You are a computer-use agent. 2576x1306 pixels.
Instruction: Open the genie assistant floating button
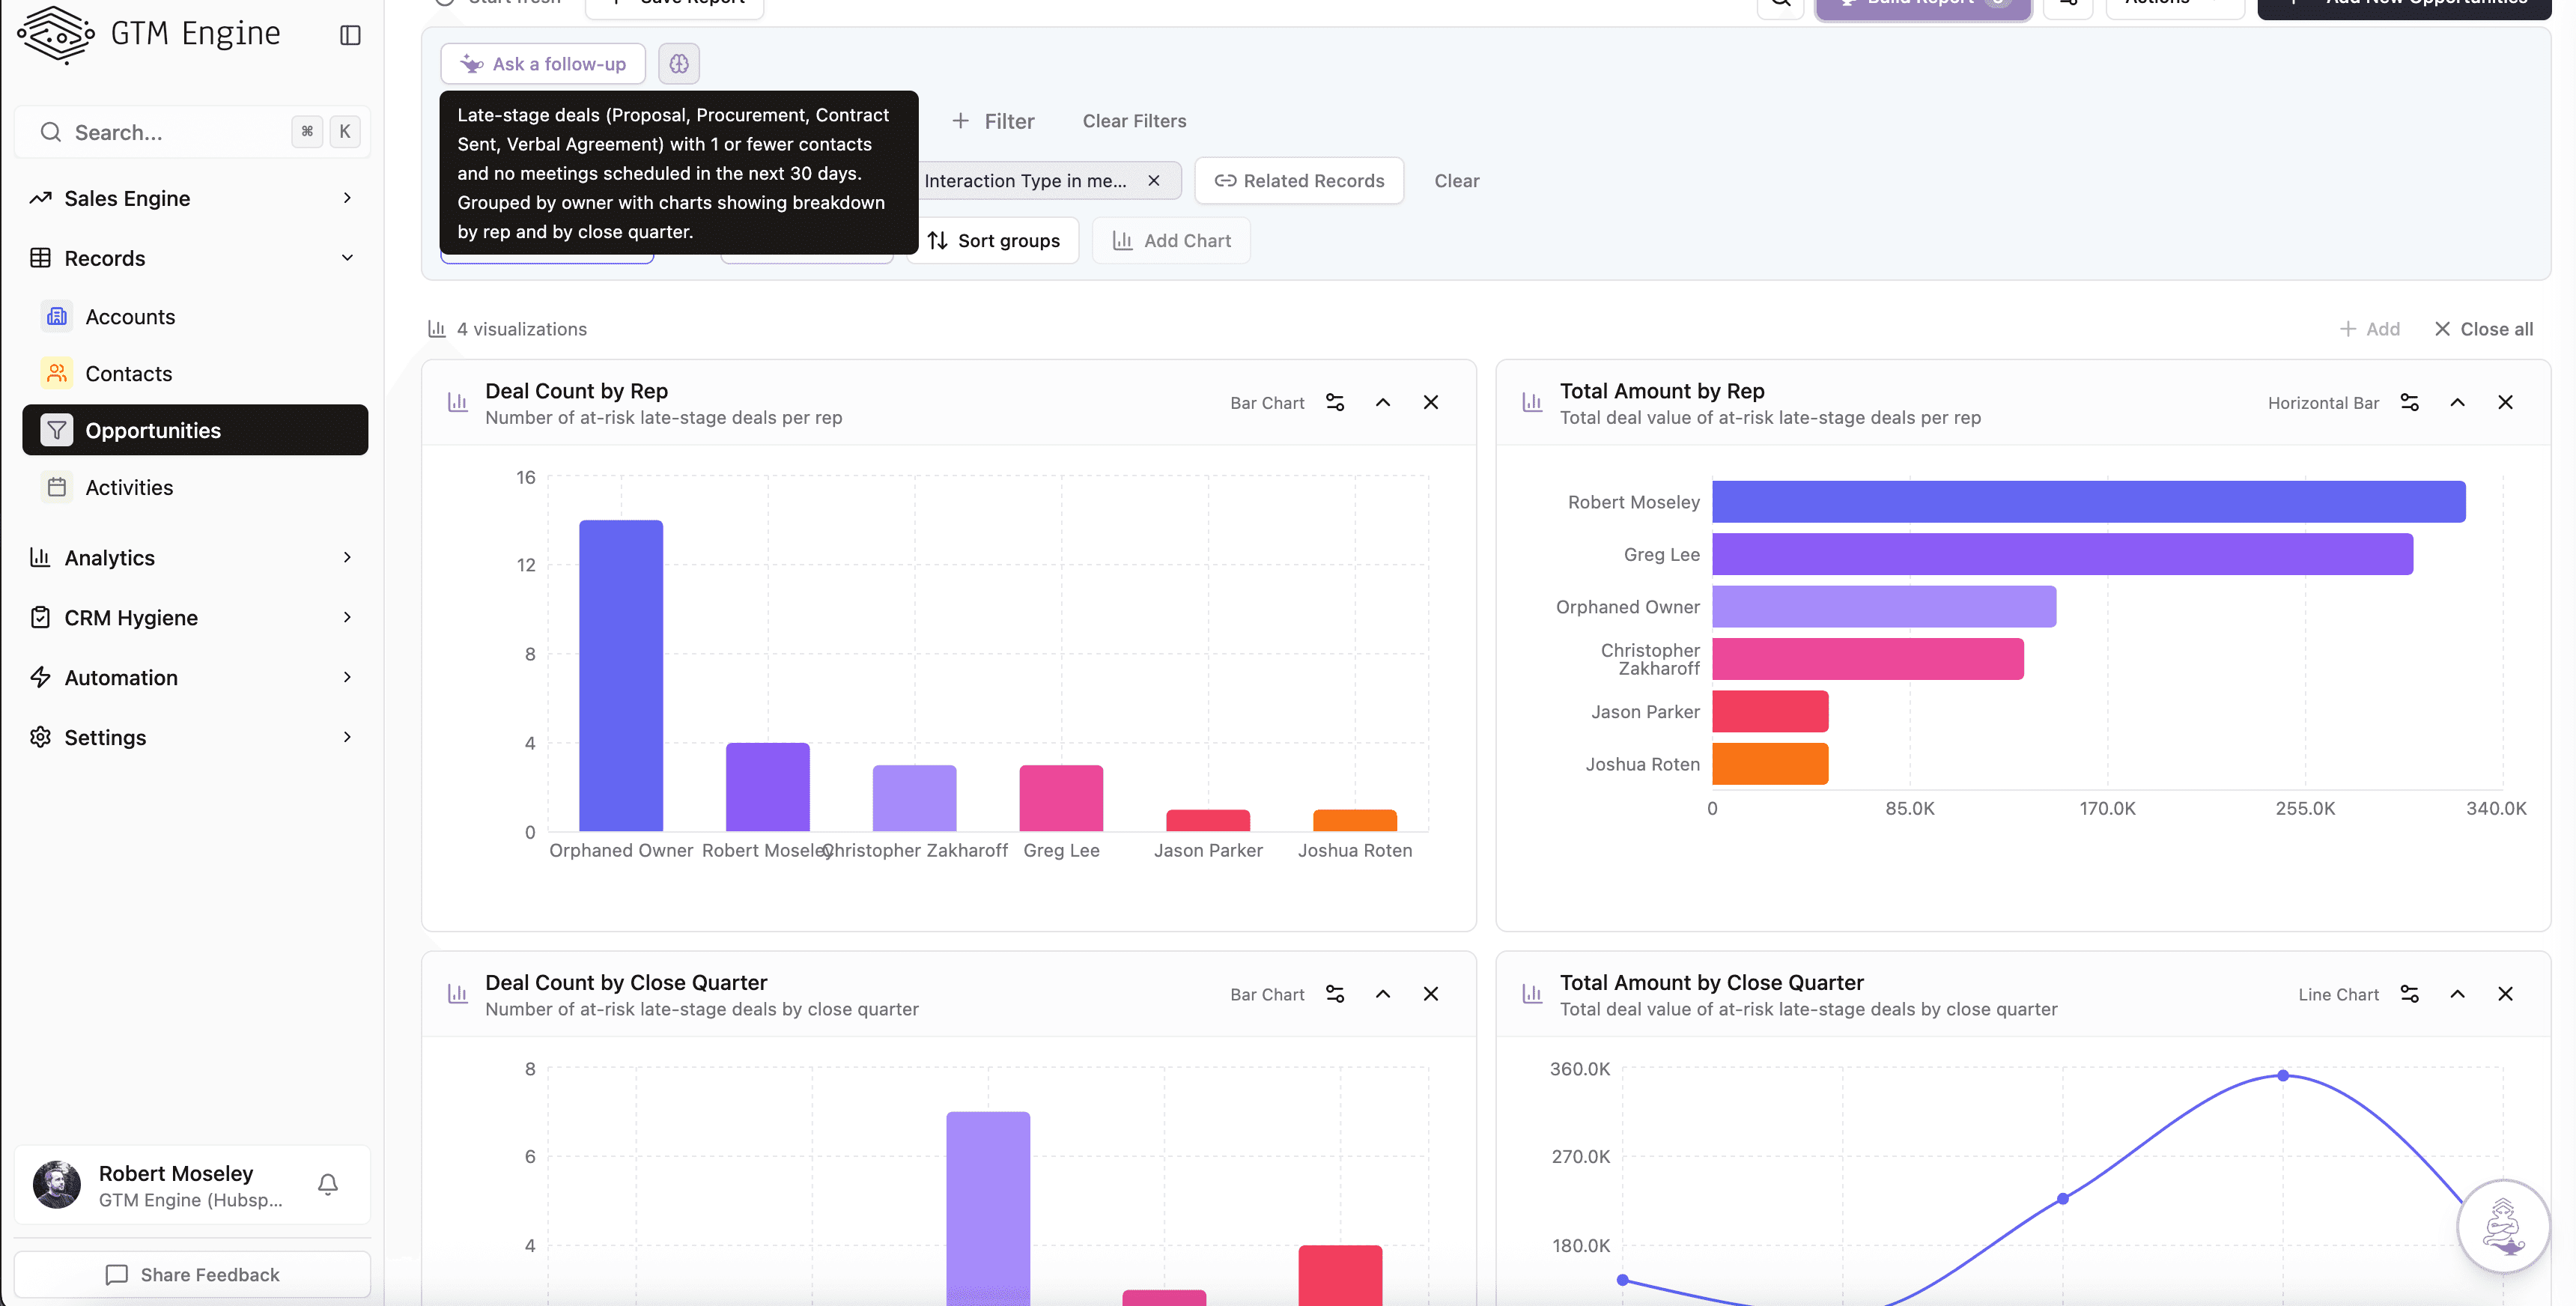click(x=2504, y=1226)
